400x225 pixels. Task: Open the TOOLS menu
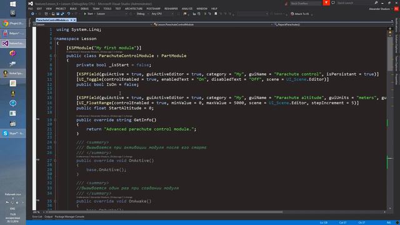[107, 9]
